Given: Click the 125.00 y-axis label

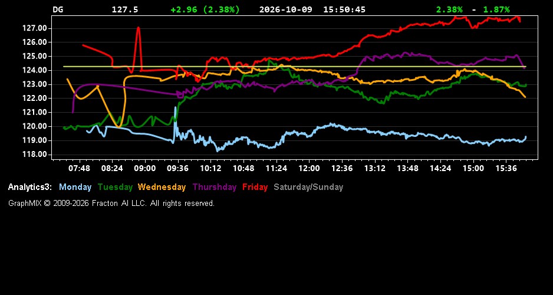Looking at the screenshot, I should 34,56.
